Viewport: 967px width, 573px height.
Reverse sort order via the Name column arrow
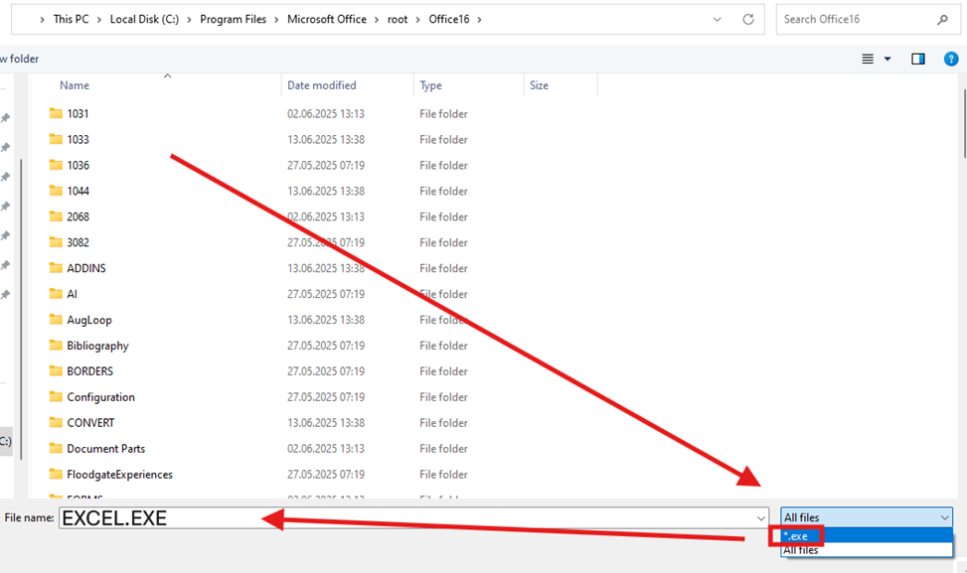click(x=168, y=74)
